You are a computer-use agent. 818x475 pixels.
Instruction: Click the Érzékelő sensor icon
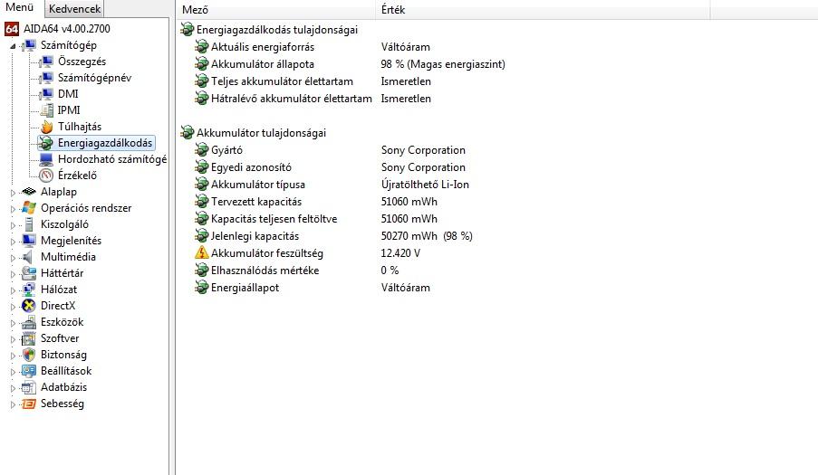[x=47, y=176]
